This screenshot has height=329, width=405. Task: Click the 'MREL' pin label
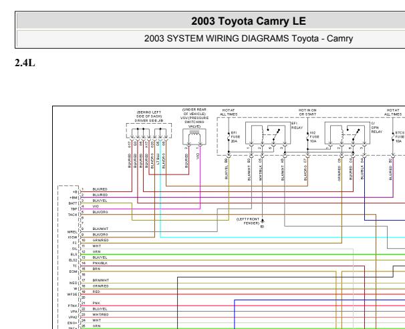72,232
